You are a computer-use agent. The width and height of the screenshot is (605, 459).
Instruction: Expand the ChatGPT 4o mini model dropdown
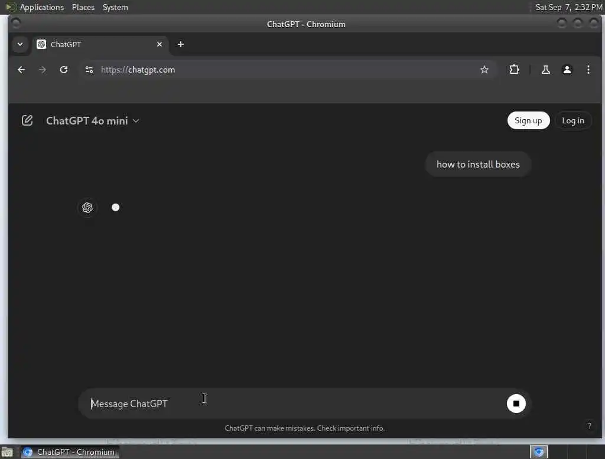tap(93, 121)
